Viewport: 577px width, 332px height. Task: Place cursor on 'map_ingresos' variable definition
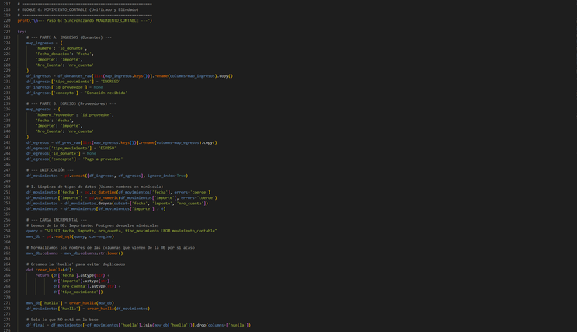(40, 43)
